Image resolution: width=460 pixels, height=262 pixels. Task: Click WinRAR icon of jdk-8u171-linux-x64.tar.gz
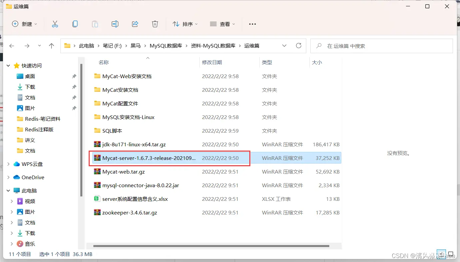(x=97, y=144)
